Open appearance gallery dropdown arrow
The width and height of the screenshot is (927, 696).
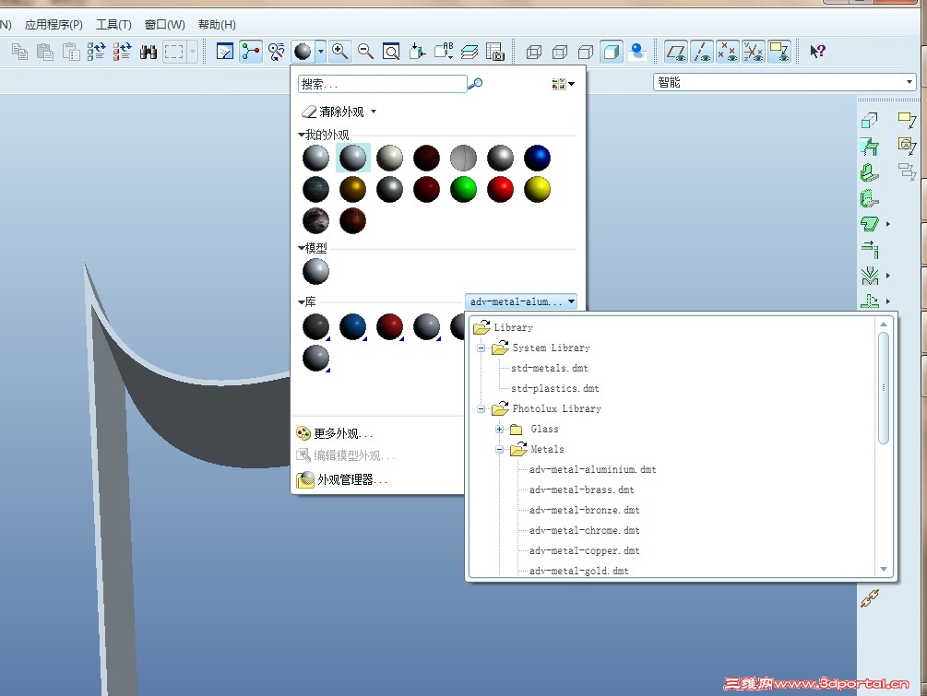(320, 52)
